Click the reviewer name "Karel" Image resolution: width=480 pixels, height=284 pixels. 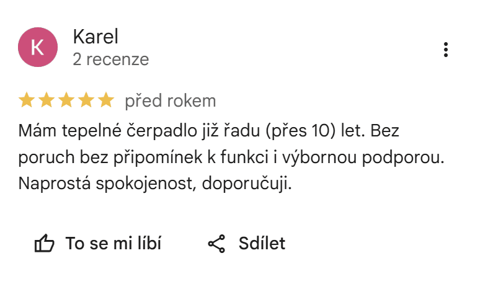click(x=95, y=37)
